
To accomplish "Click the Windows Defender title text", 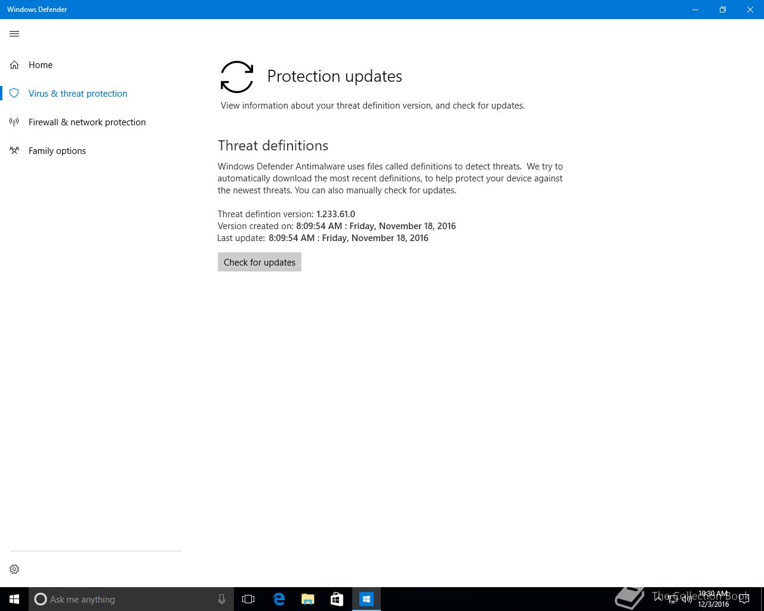I will pyautogui.click(x=37, y=10).
